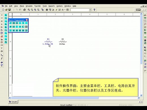Open the Edit menu
Viewport: 147px width, 110px height.
point(11,6)
